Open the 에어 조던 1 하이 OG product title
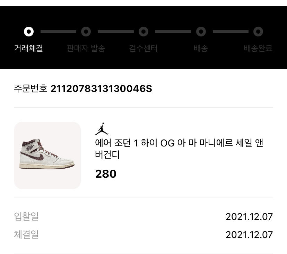Viewport: 287px width, 254px height. tap(179, 149)
